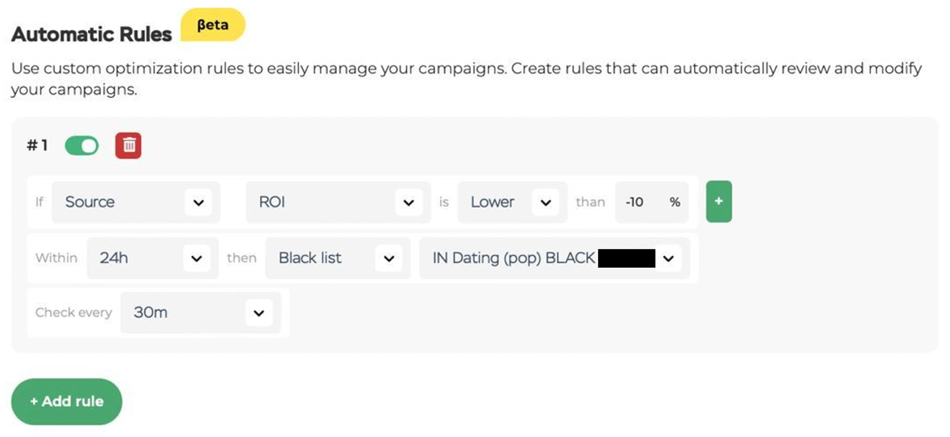Screen dimensions: 950x437
Task: Open the Lower comparison dropdown
Action: (512, 202)
